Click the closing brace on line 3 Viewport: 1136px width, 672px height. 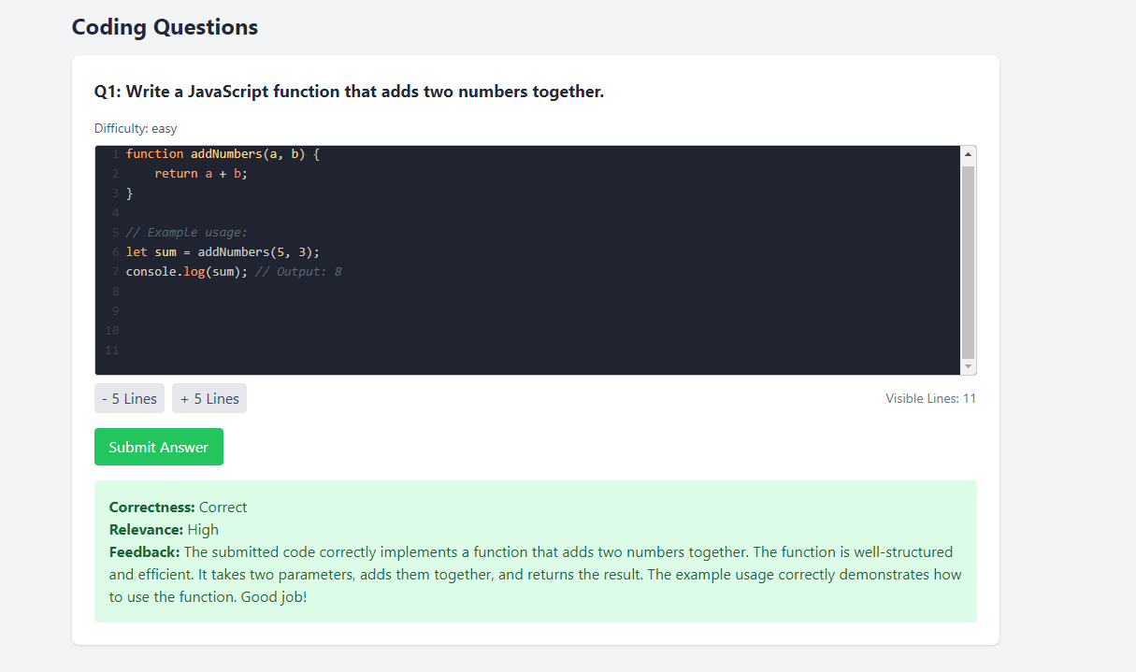click(130, 193)
